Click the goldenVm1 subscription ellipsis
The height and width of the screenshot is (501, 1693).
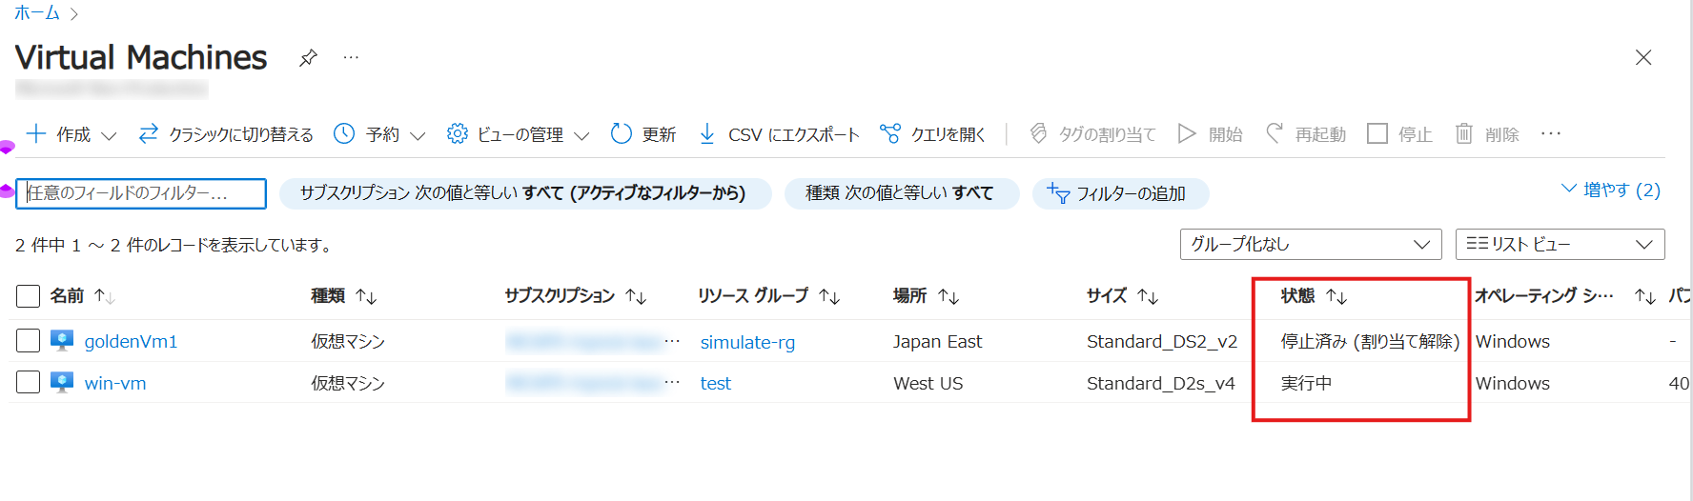click(672, 340)
